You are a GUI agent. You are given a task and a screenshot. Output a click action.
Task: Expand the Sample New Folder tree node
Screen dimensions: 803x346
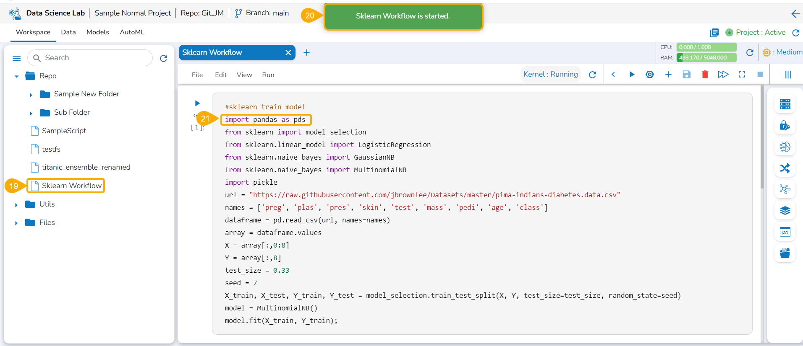tap(31, 95)
